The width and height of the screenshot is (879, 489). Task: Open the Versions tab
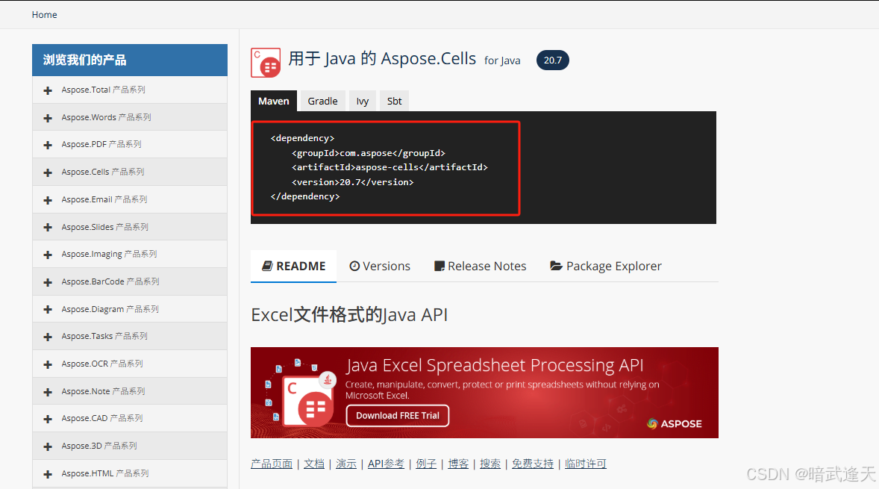(380, 266)
